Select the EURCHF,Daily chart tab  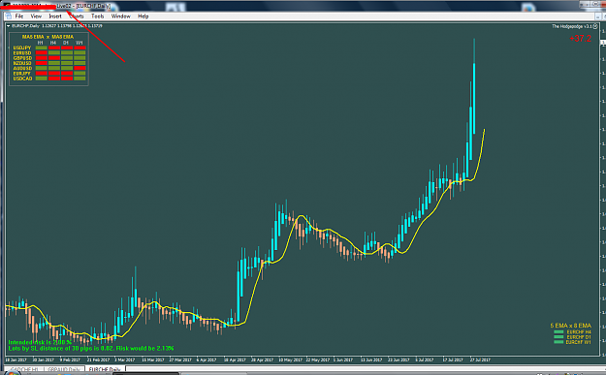(105, 370)
